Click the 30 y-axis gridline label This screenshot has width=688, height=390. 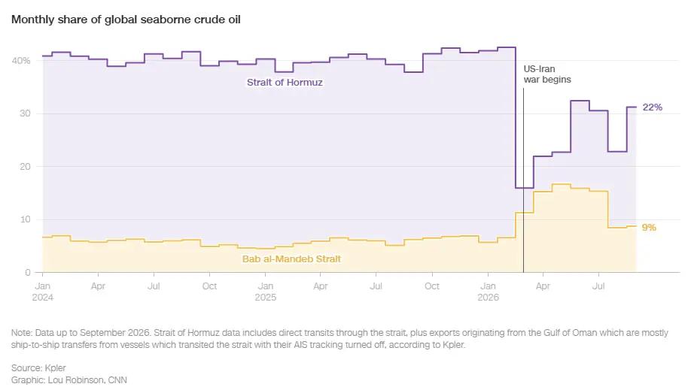point(25,113)
